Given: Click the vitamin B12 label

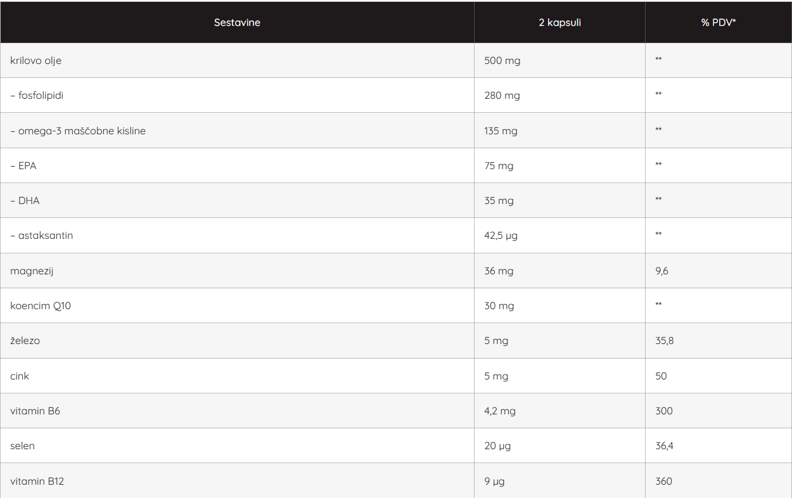Looking at the screenshot, I should [37, 482].
